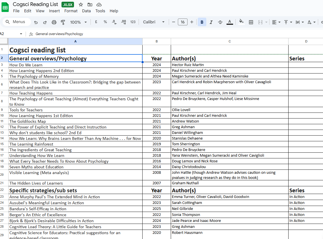Click the redo arrow

tap(45, 22)
